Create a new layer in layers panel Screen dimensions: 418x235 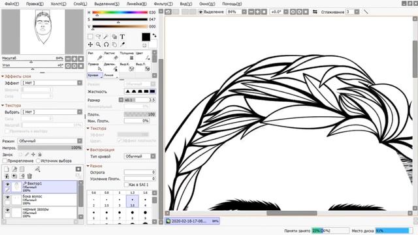click(x=7, y=169)
